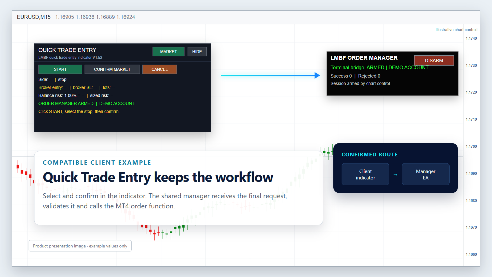Click the 'Click START, select the stop' hint
The height and width of the screenshot is (277, 492).
pyautogui.click(x=79, y=111)
